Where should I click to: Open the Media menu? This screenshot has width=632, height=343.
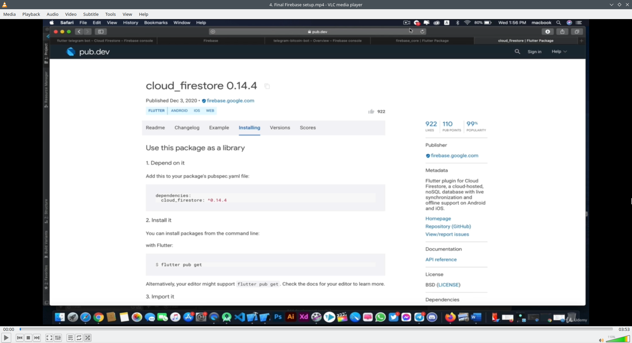coord(10,14)
